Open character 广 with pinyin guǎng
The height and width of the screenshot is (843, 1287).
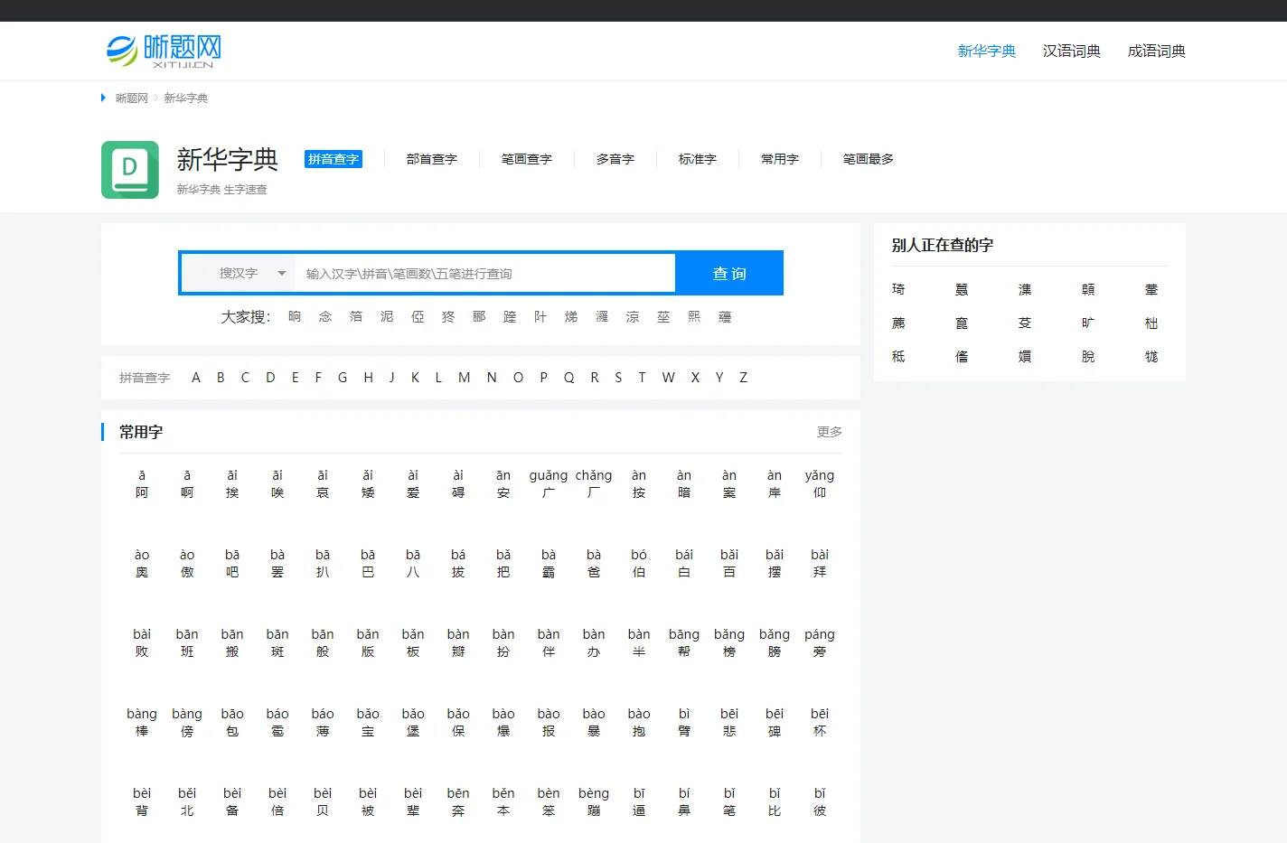[549, 483]
